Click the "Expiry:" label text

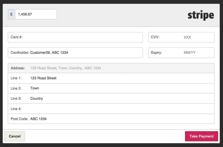[156, 53]
